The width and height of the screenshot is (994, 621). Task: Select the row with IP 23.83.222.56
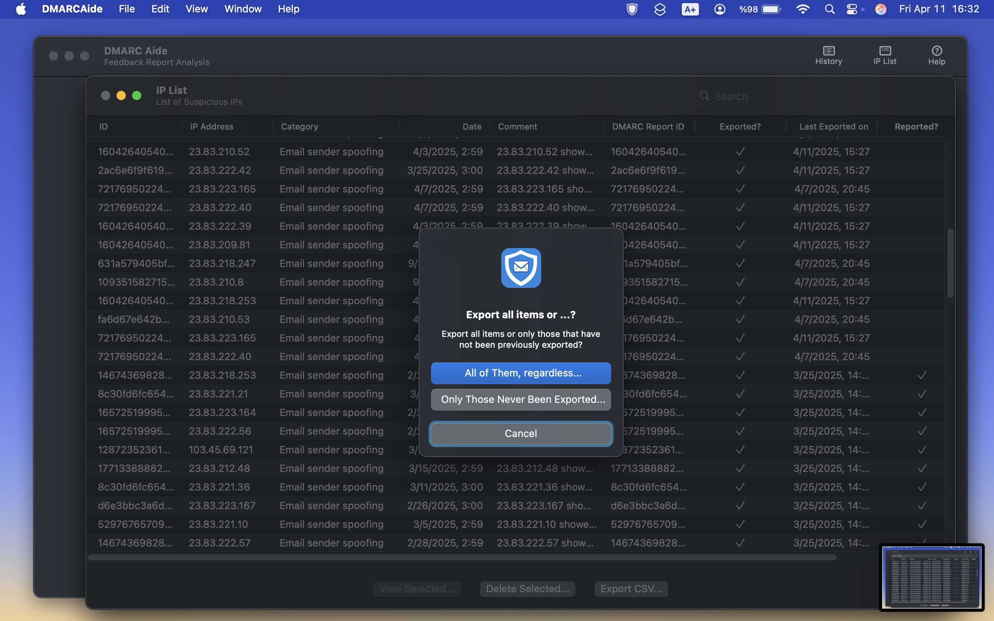(x=515, y=431)
